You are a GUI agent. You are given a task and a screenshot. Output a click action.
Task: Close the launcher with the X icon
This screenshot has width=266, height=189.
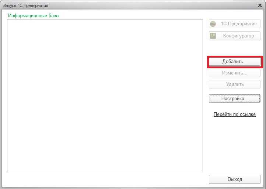(260, 6)
